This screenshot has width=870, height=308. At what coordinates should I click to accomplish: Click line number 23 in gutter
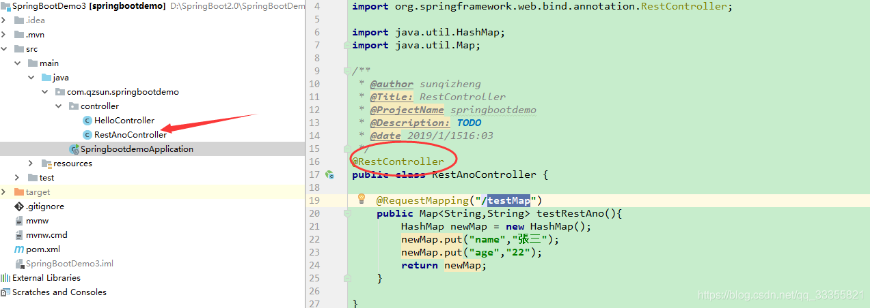pos(314,252)
